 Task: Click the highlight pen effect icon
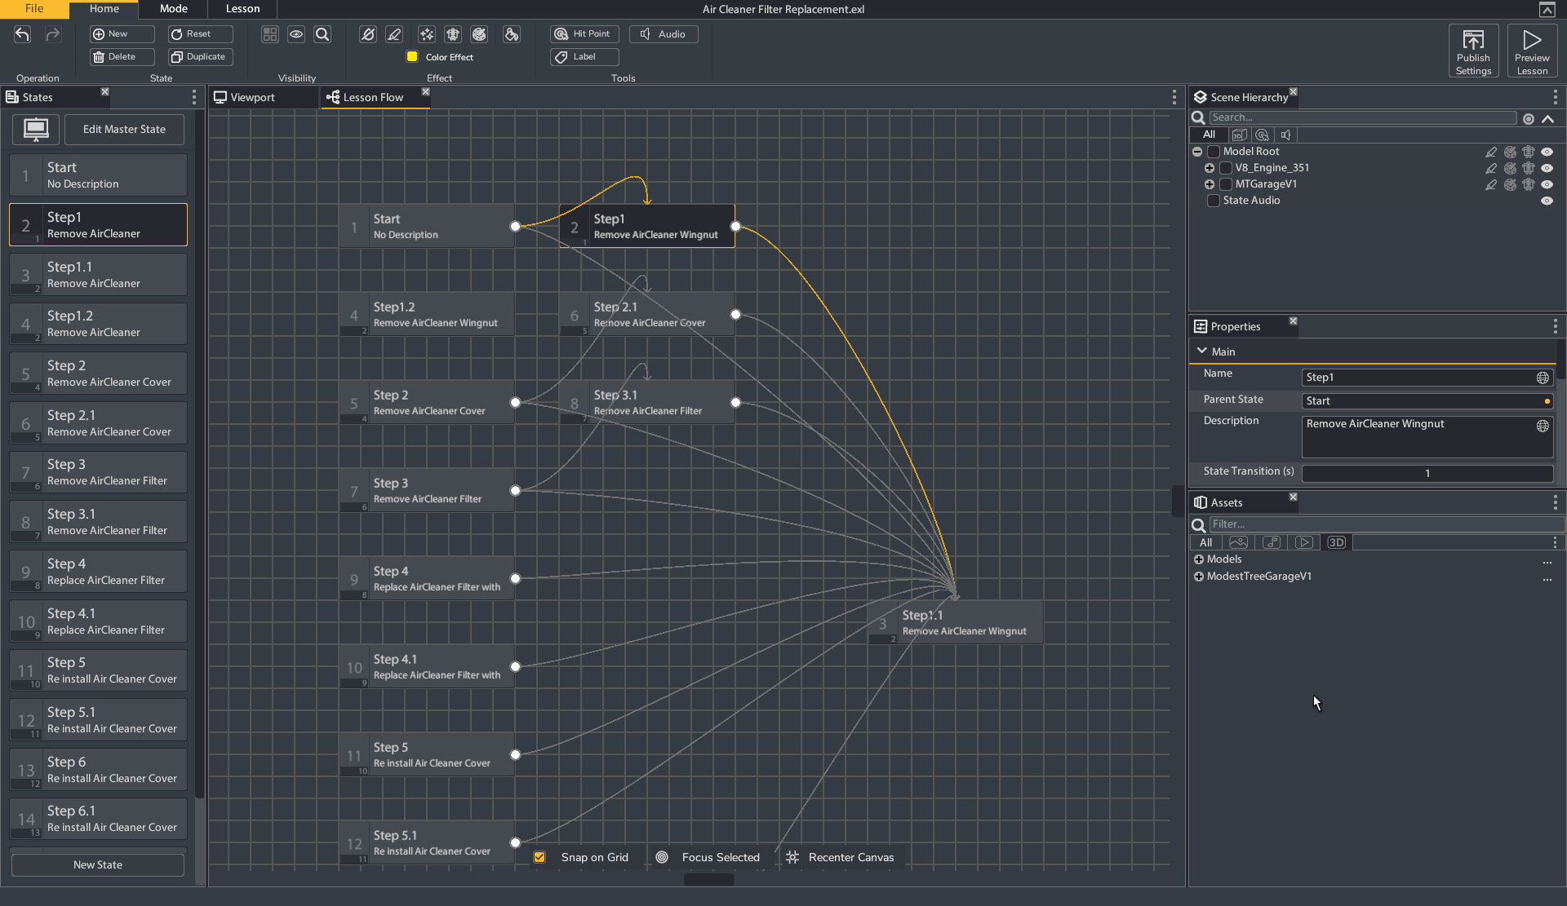coord(394,34)
